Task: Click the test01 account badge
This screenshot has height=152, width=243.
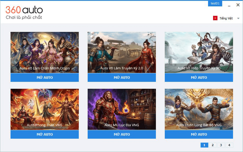Action: 215,3
